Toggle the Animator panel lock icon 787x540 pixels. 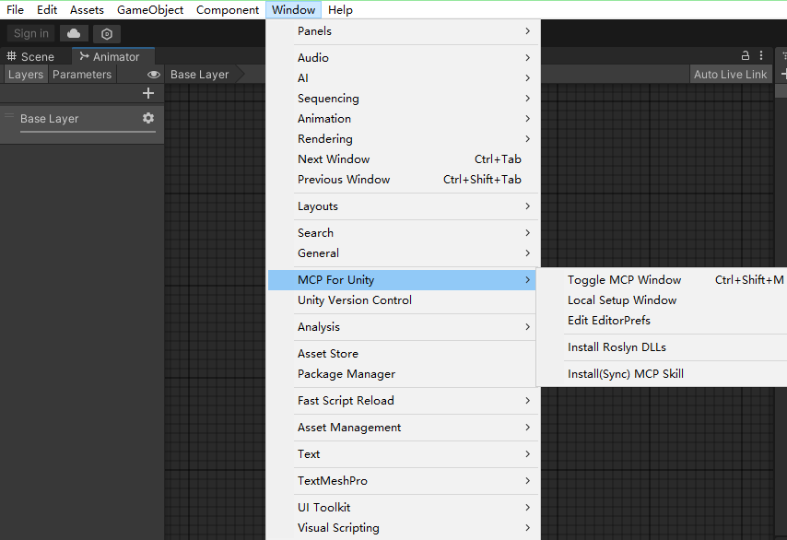click(746, 56)
